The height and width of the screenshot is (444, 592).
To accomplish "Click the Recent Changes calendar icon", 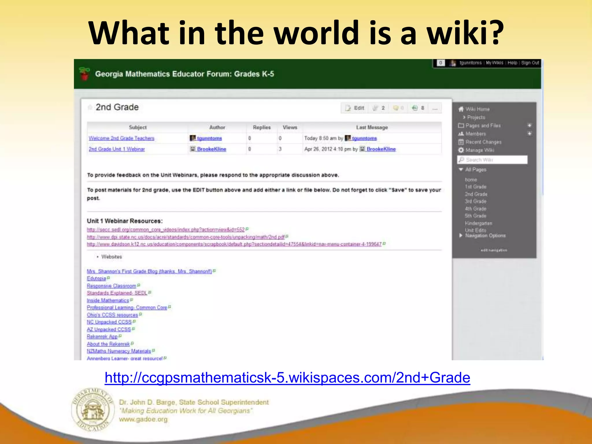I will click(x=461, y=142).
